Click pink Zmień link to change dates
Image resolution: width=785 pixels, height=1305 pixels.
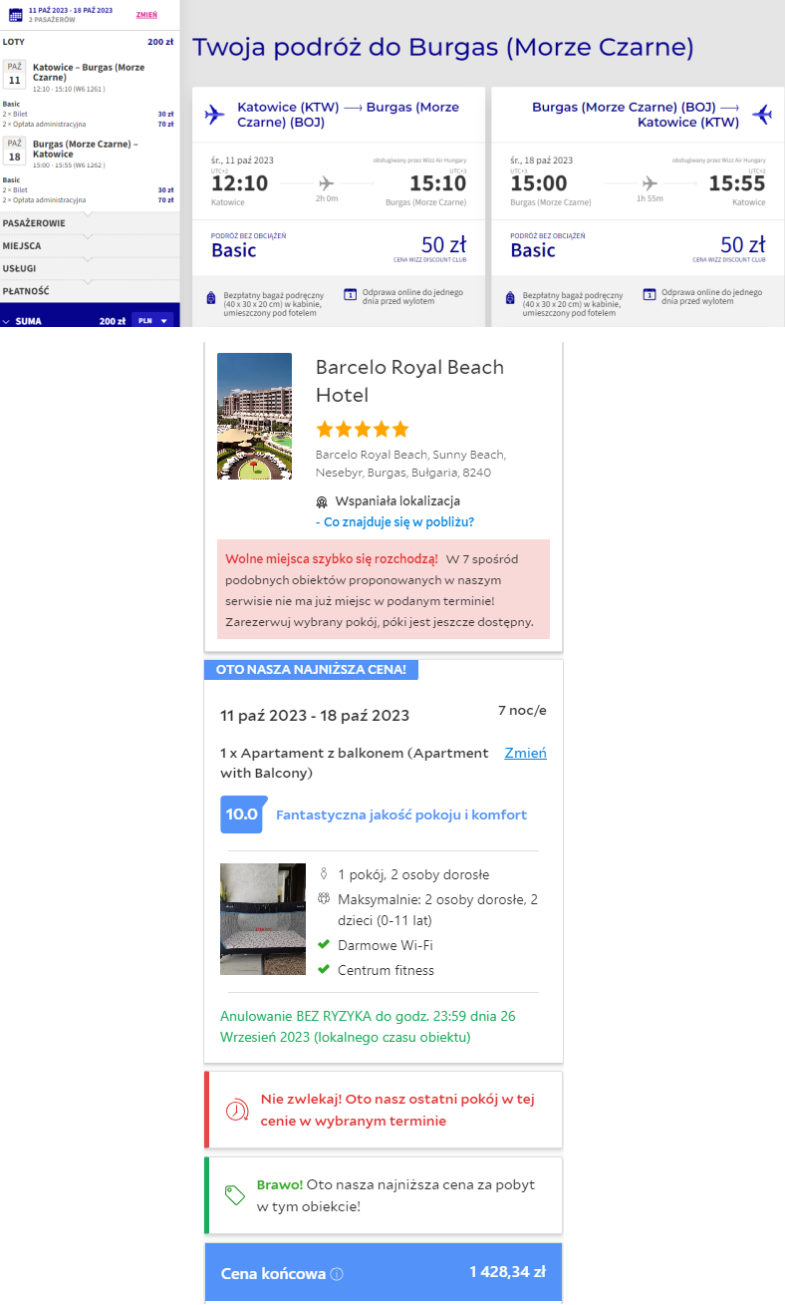click(146, 15)
